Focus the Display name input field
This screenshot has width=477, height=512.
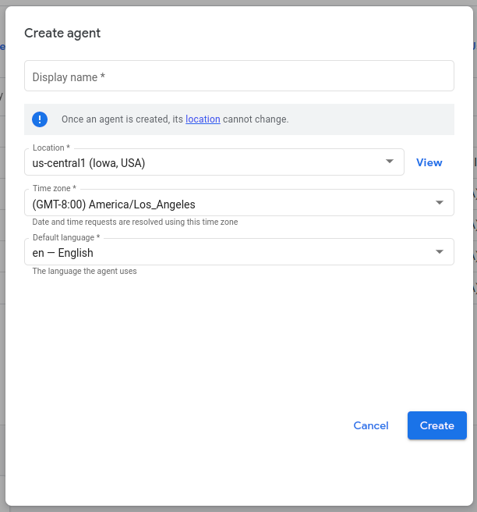(x=238, y=76)
